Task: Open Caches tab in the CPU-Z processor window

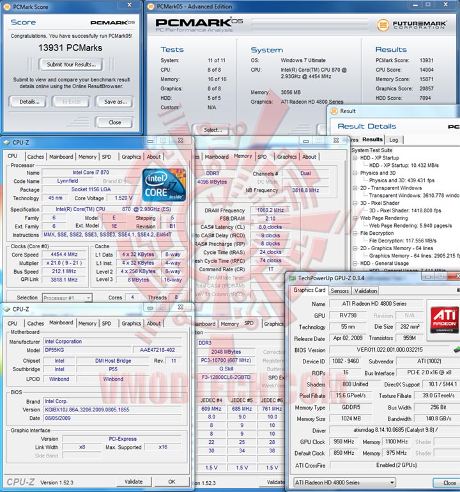Action: point(35,157)
